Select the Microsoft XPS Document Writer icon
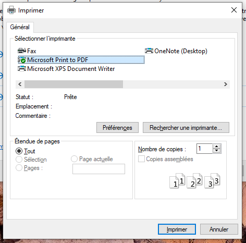Viewport: 246px width, 243px height. 22,69
